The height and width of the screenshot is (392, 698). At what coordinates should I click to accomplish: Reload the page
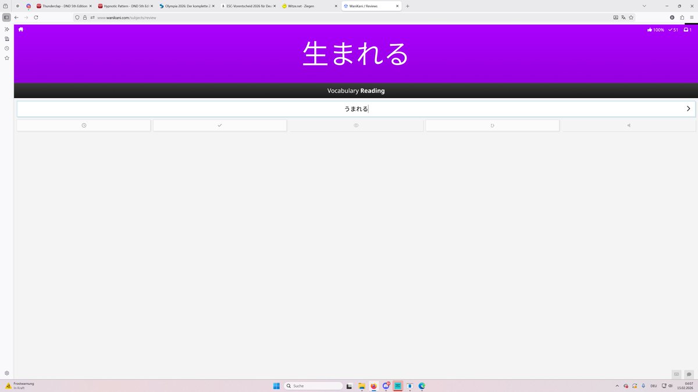pos(36,17)
